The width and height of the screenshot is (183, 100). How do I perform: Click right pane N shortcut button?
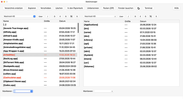point(151,16)
